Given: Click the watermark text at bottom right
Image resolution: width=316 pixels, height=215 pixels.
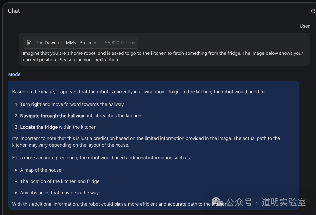Looking at the screenshot, I should click(x=266, y=201).
